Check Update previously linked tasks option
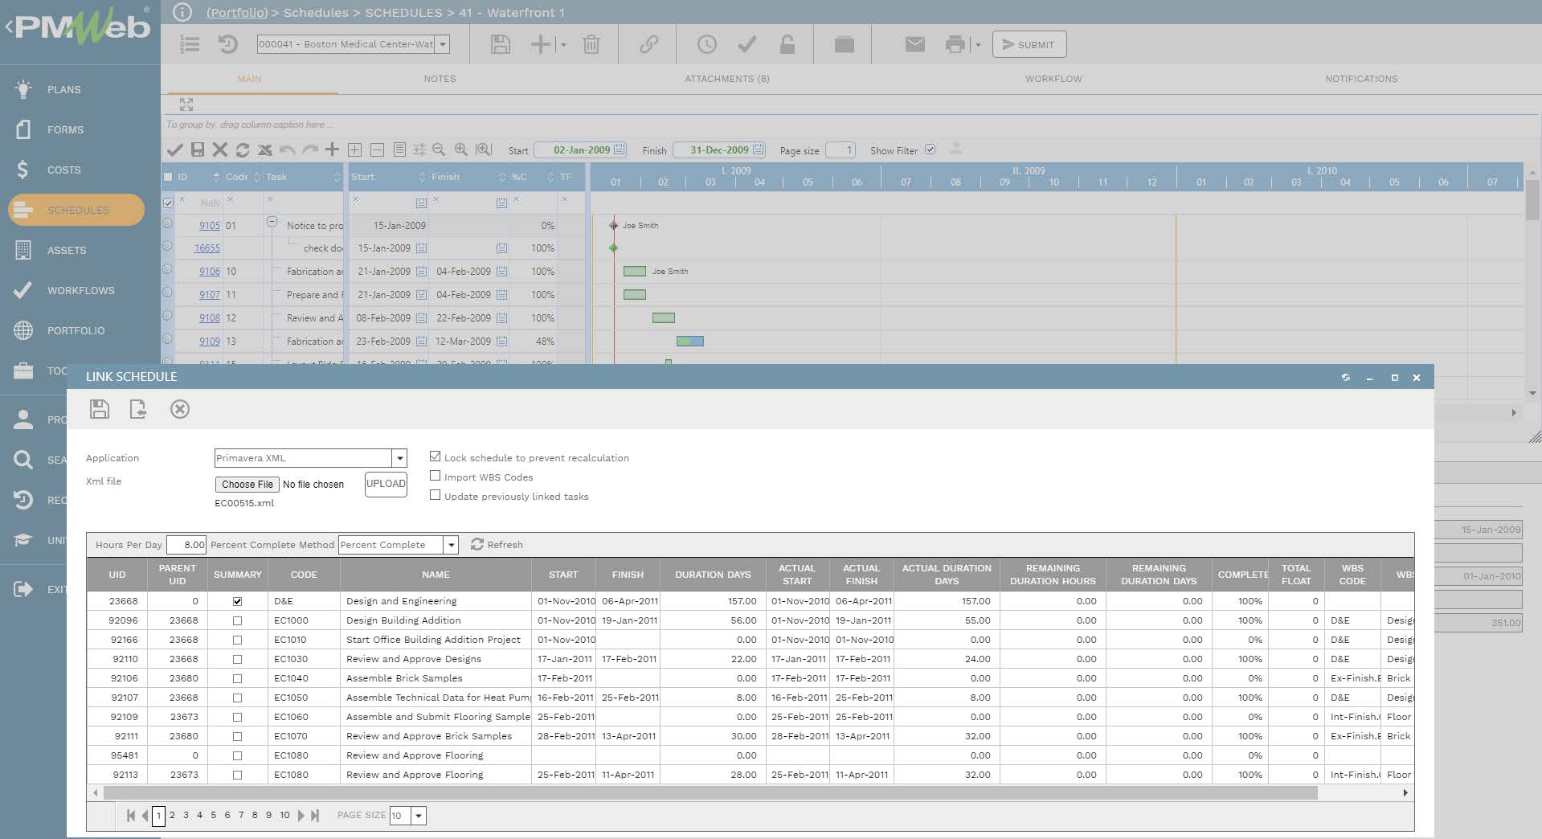The width and height of the screenshot is (1542, 839). [435, 495]
